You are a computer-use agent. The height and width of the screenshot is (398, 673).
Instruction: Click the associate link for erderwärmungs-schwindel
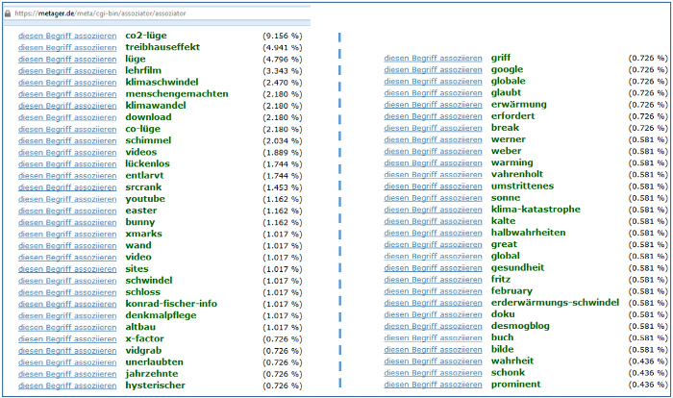click(x=433, y=303)
